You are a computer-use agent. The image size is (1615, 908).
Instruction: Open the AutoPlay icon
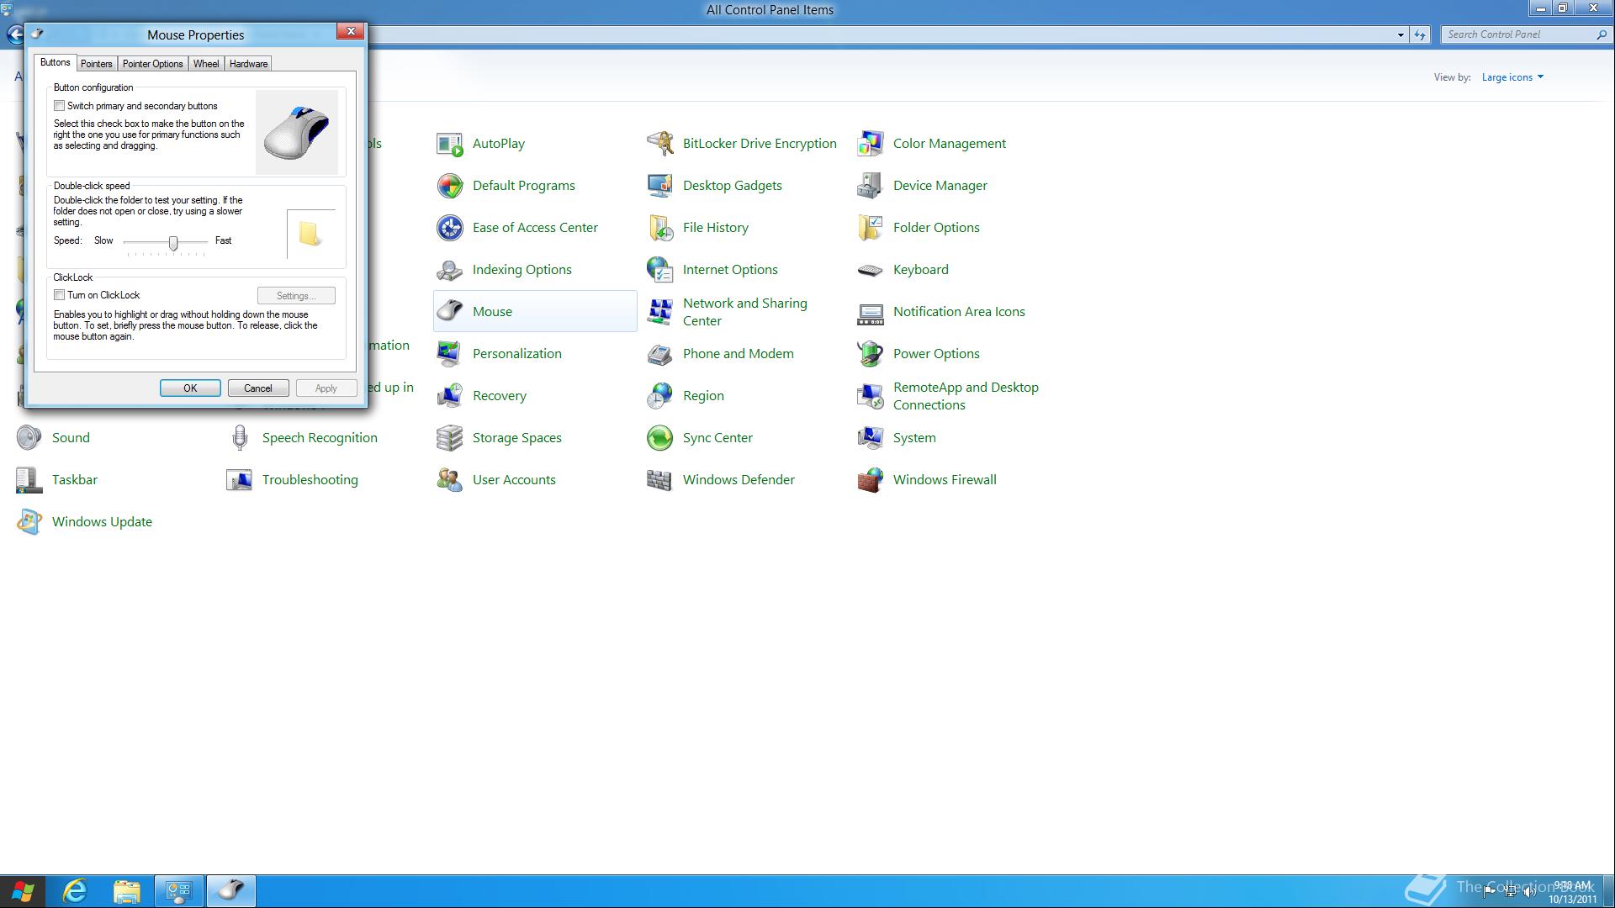[450, 144]
